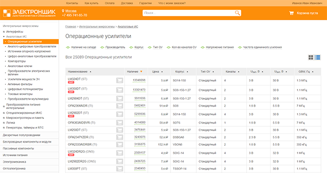Add LM324DR2G to cart
This screenshot has height=173, width=327.
(x=120, y=153)
